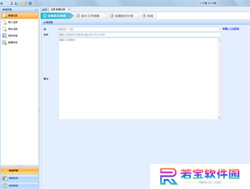Select 导入任务 in the sidebar

click(19, 22)
